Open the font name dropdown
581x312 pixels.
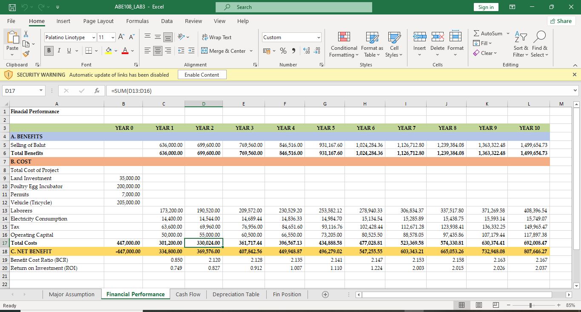(94, 37)
